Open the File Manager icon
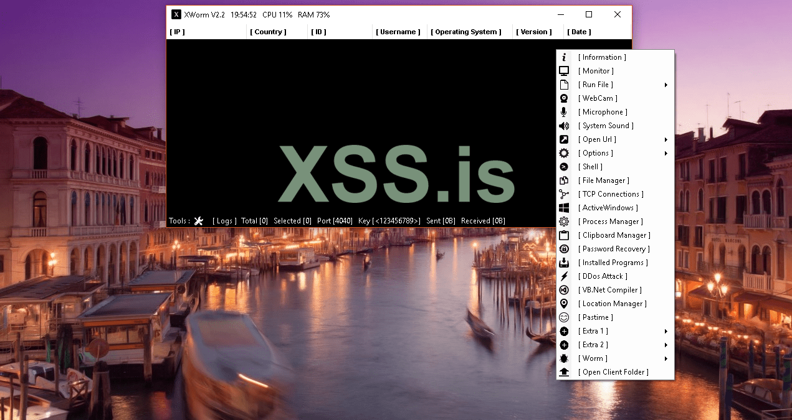792x420 pixels. (x=564, y=180)
